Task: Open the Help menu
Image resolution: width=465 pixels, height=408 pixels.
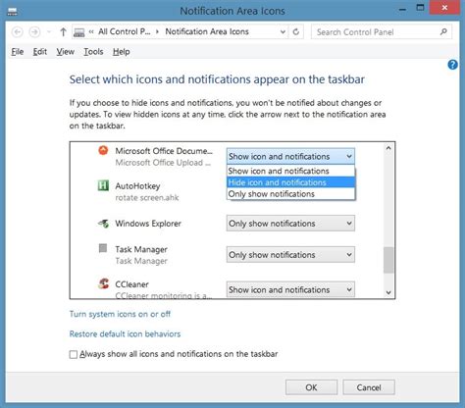Action: click(122, 52)
